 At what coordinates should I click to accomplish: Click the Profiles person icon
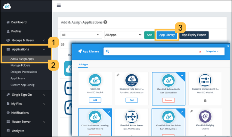point(8,31)
